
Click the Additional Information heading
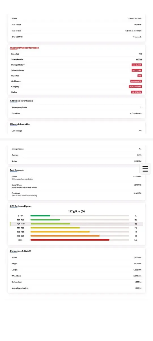(x=21, y=101)
